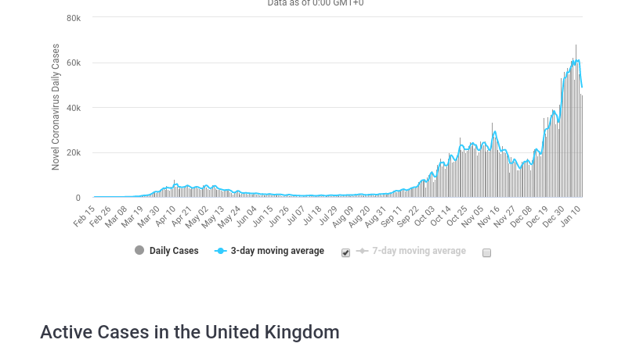Screen dimensions: 625x354
Task: Click the Data as of 0:00 GMT+0 subtitle
Action: [x=315, y=3]
